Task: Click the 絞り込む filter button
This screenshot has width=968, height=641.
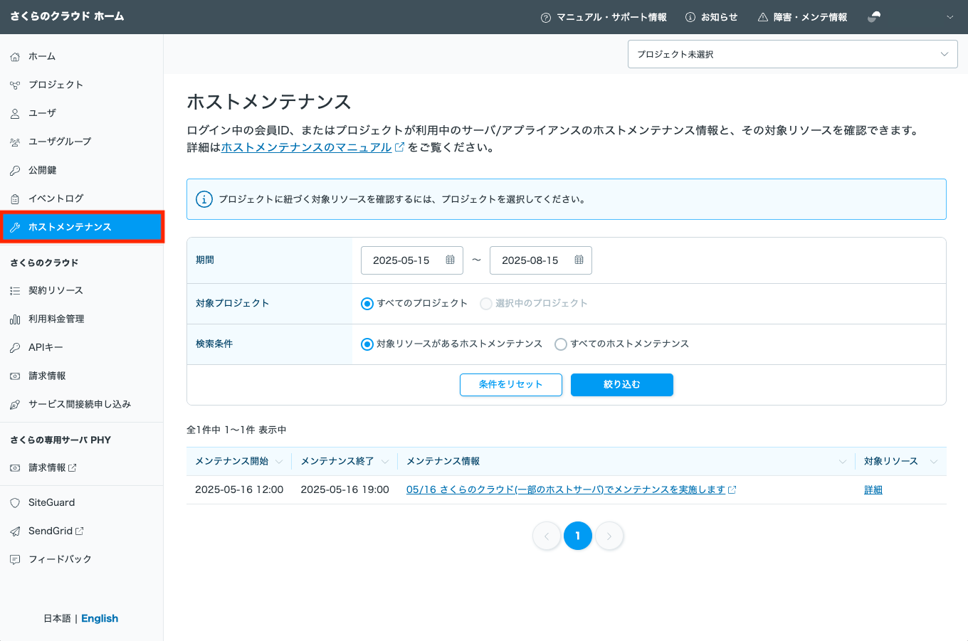Action: 621,384
